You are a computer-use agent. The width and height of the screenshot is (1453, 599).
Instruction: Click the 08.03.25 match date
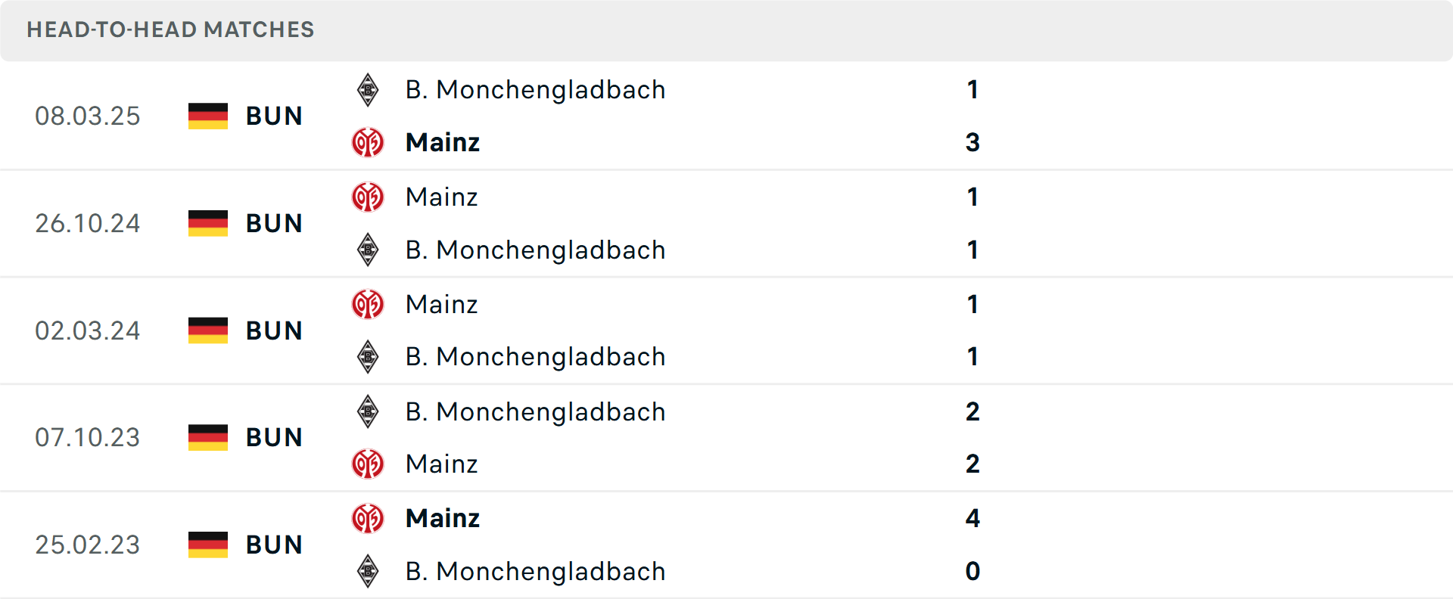88,116
